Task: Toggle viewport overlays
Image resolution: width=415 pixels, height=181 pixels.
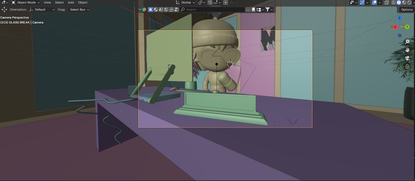Action: [375, 2]
